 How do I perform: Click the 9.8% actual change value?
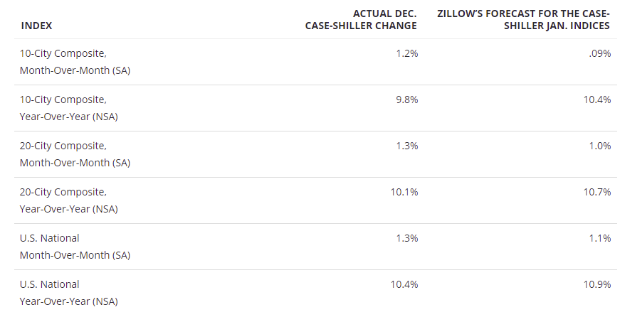pos(407,100)
